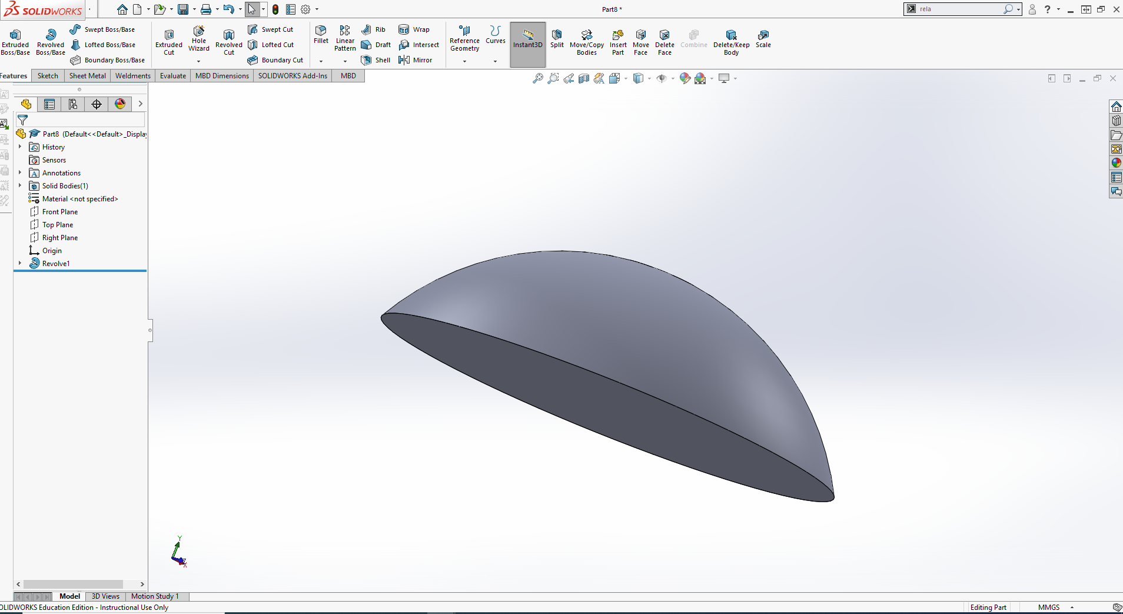Select the Revolved Boss/Base tool
1123x614 pixels.
pyautogui.click(x=51, y=42)
